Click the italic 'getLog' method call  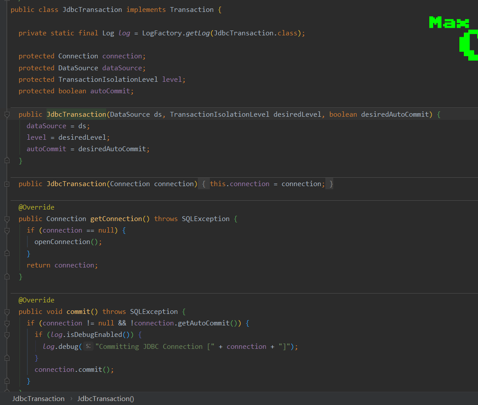point(197,33)
